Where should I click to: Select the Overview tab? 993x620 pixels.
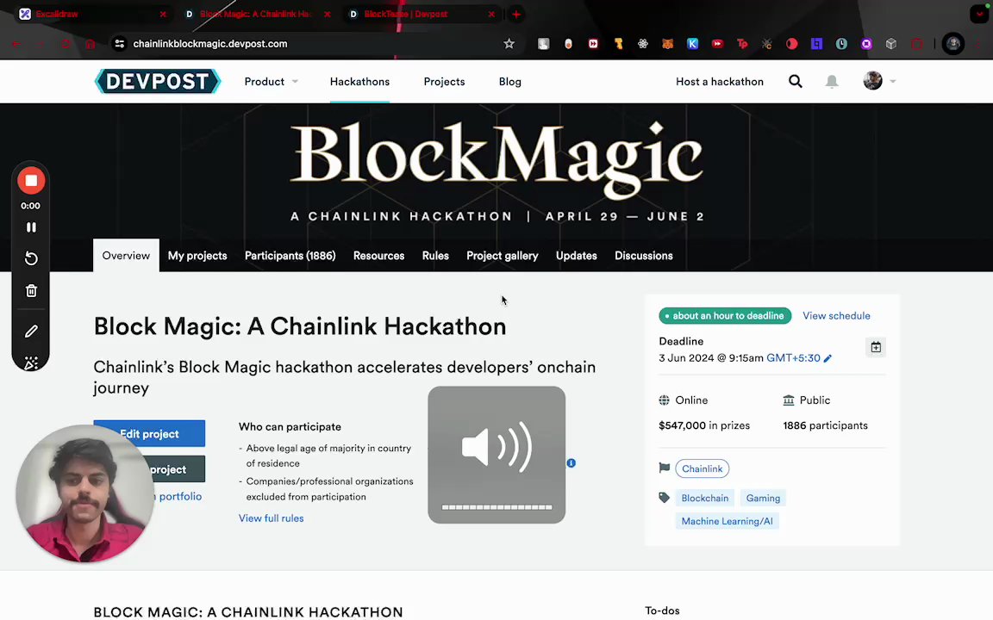coord(126,256)
